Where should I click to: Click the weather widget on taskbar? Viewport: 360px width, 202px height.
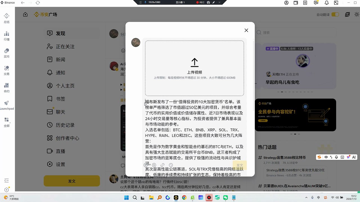tap(11, 198)
